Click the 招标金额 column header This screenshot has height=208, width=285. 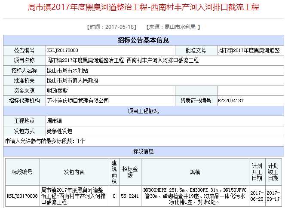pyautogui.click(x=130, y=172)
